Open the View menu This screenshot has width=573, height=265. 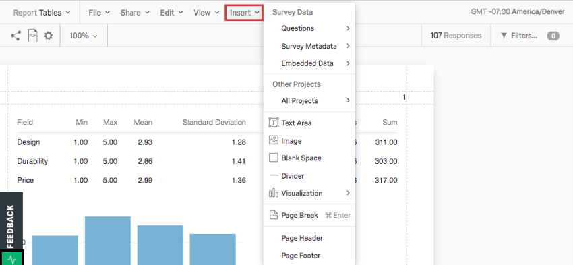point(206,13)
